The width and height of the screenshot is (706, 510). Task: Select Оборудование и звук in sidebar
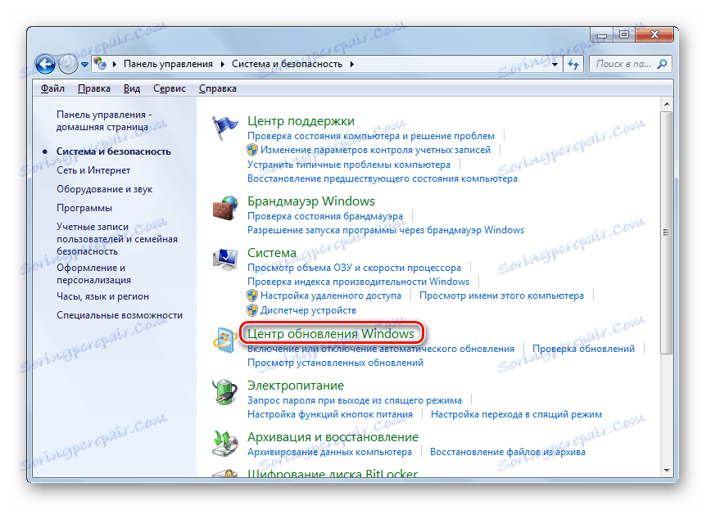coord(105,189)
